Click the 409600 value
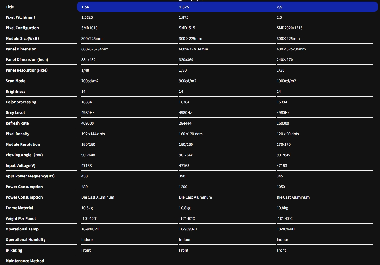Image resolution: width=380 pixels, height=265 pixels. tap(88, 123)
